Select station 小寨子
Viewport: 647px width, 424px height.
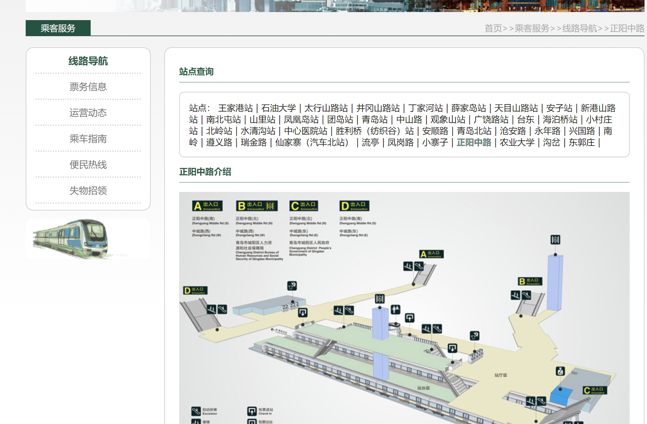pyautogui.click(x=435, y=142)
